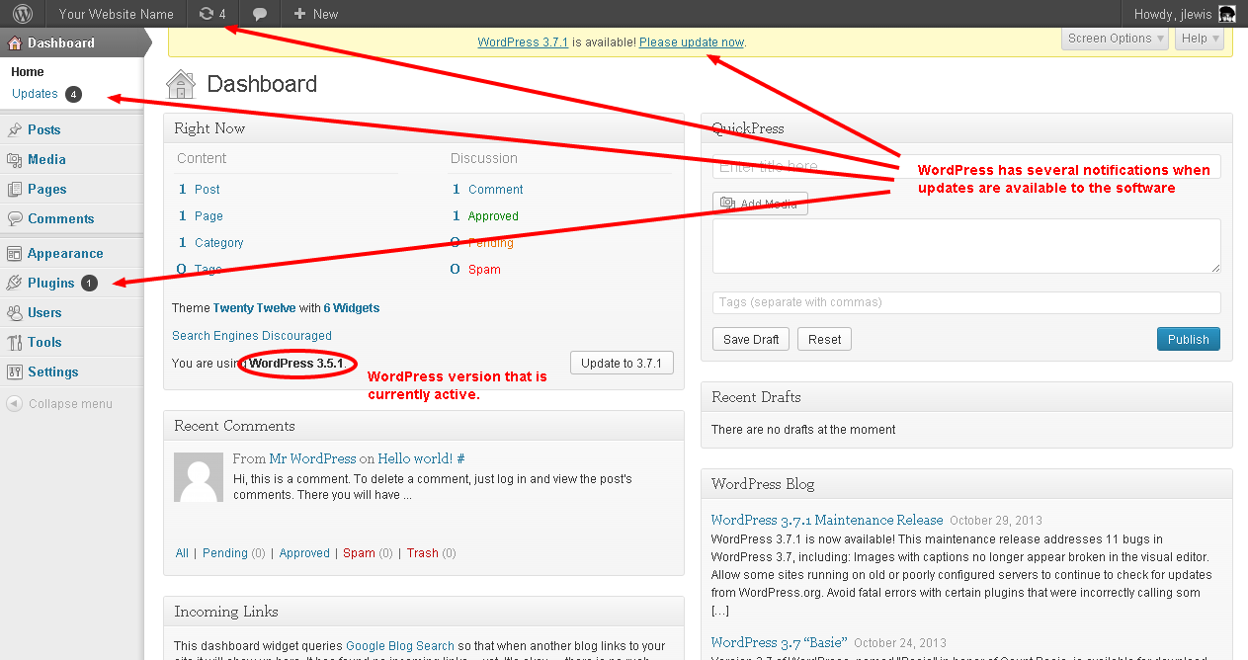Open the WordPress 3.7 "Basie" article
Screen dimensions: 1248x660
tap(779, 642)
